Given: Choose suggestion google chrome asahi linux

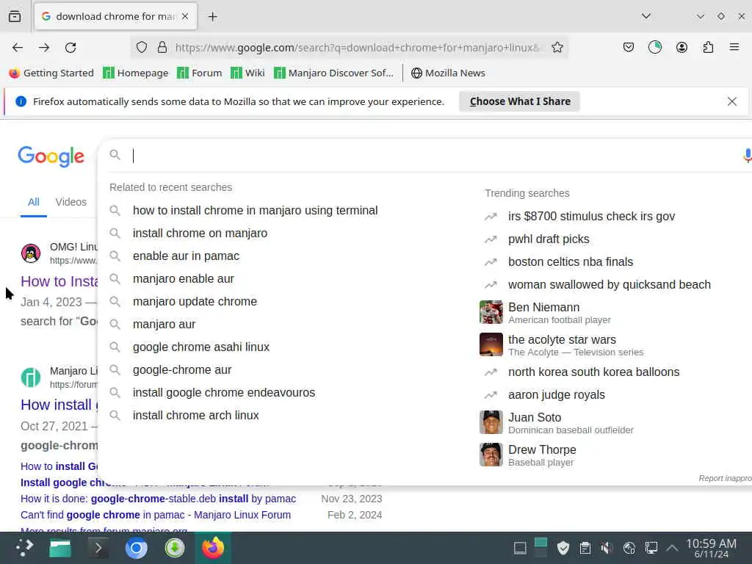Looking at the screenshot, I should coord(201,347).
